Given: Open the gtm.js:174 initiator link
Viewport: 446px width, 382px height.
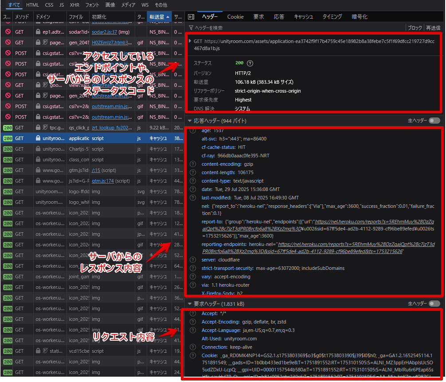Looking at the screenshot, I should (x=103, y=181).
